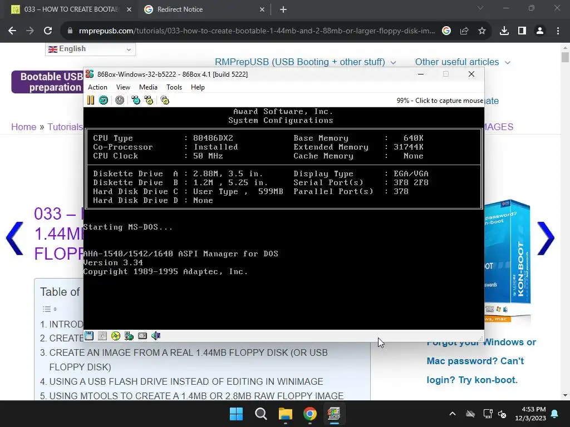The width and height of the screenshot is (570, 427).
Task: Close the Redirect Notice tab
Action: pyautogui.click(x=262, y=9)
